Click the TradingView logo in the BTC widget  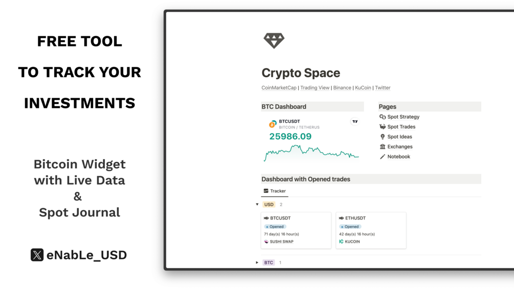point(354,122)
